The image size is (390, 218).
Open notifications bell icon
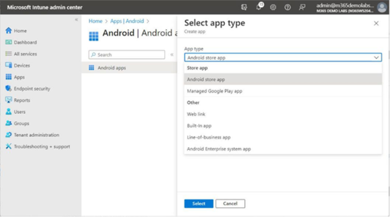259,7
